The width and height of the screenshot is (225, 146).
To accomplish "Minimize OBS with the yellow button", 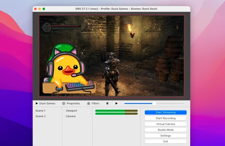I will (39, 9).
